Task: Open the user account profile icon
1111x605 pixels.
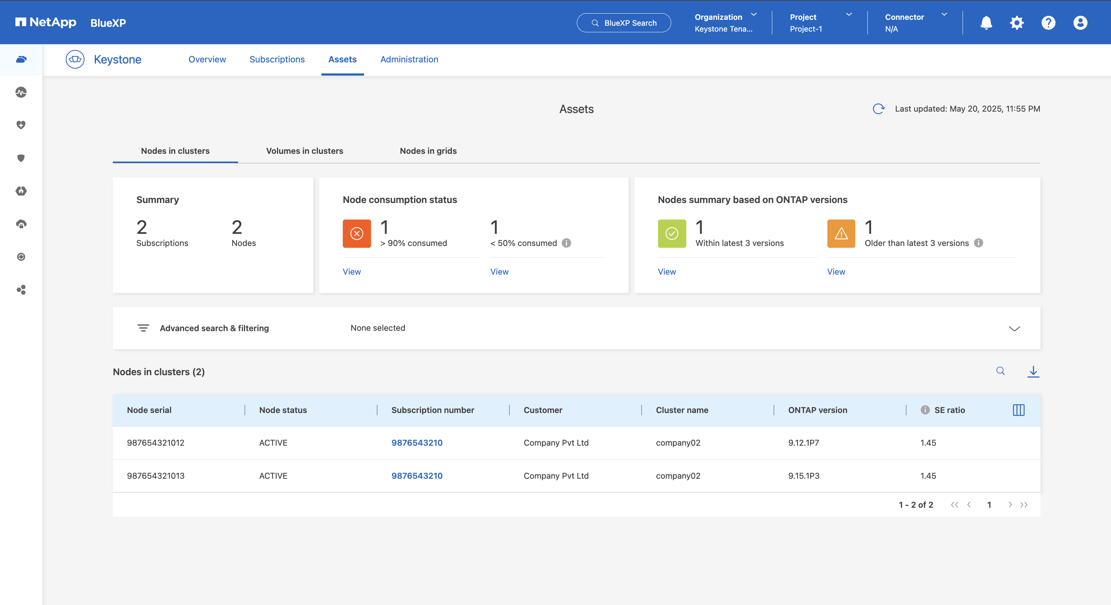Action: coord(1080,22)
